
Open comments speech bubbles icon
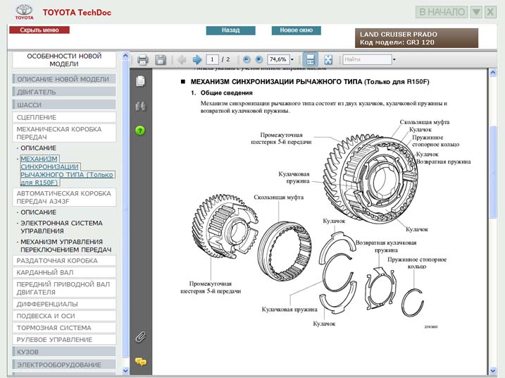(x=141, y=362)
